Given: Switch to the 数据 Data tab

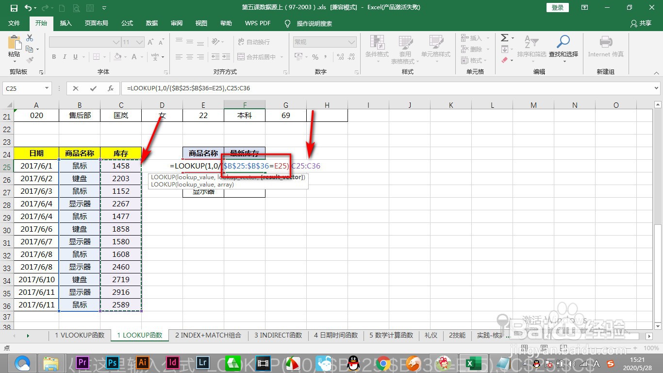Looking at the screenshot, I should coord(152,23).
